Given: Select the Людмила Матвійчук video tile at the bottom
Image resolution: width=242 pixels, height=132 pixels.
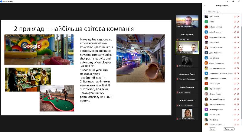Looking at the screenshot, I should [187, 114].
